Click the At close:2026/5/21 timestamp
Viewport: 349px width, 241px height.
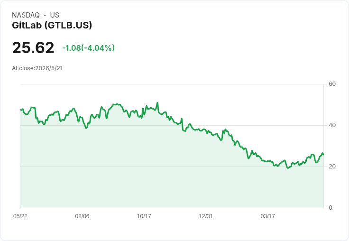pos(37,68)
